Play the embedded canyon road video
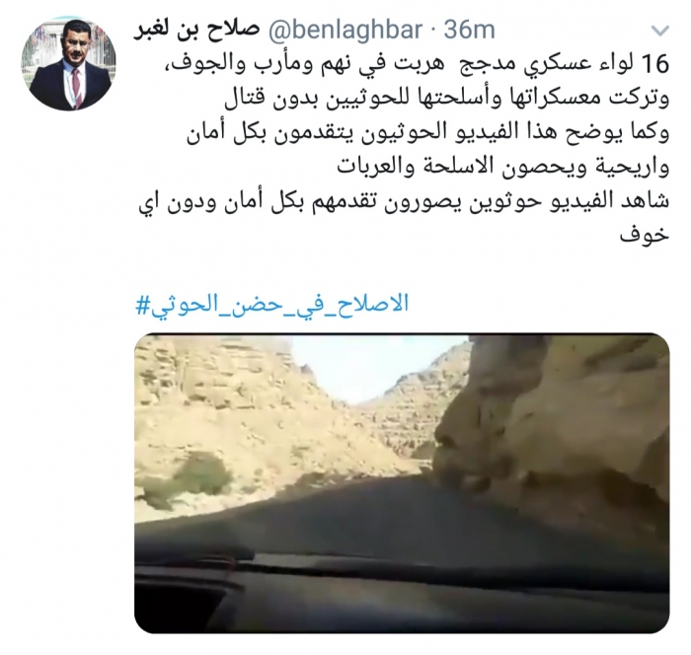 coord(402,483)
